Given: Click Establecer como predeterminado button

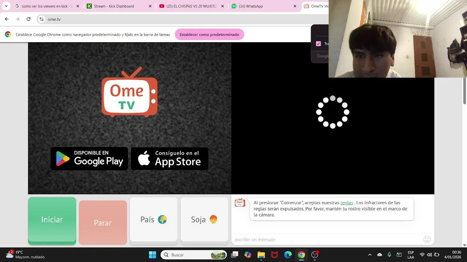Looking at the screenshot, I should pyautogui.click(x=209, y=35).
